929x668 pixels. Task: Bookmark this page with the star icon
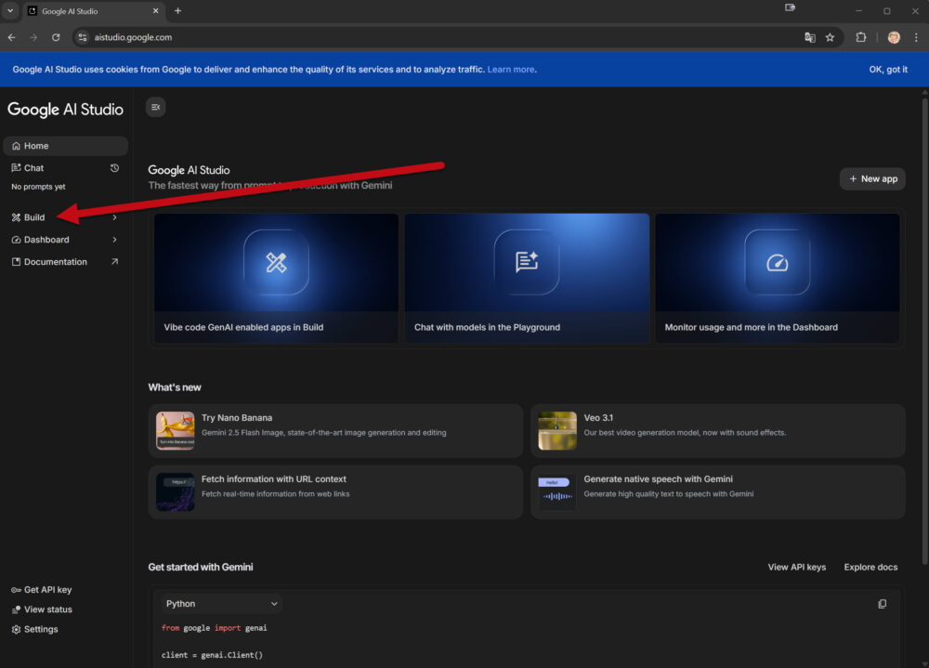pyautogui.click(x=830, y=37)
